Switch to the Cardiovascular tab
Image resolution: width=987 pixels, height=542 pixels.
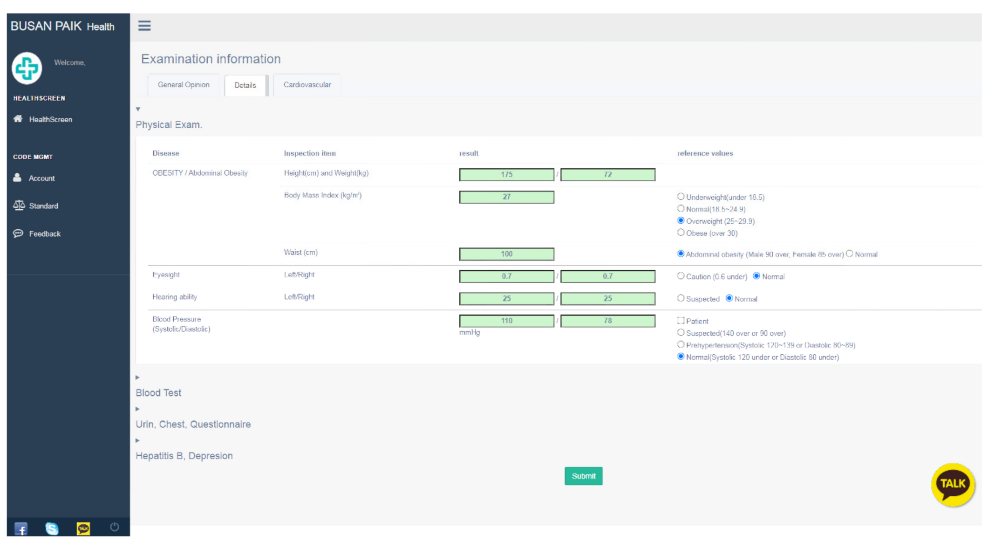click(x=307, y=85)
